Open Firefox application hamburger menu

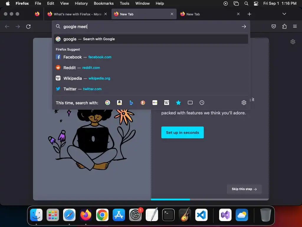pos(295,26)
